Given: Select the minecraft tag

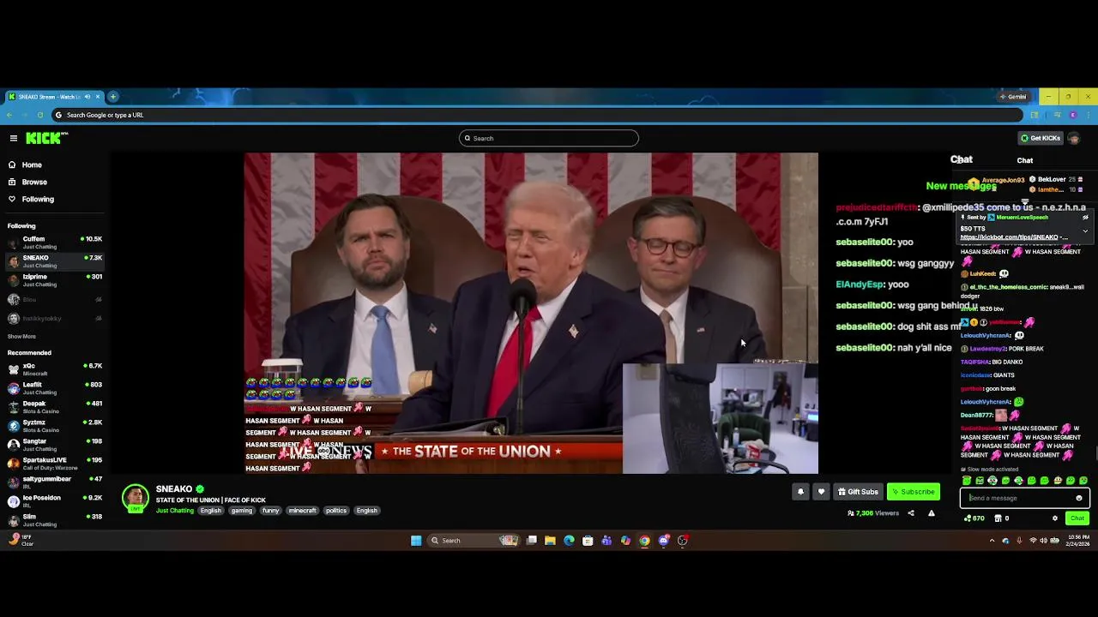Looking at the screenshot, I should 303,511.
